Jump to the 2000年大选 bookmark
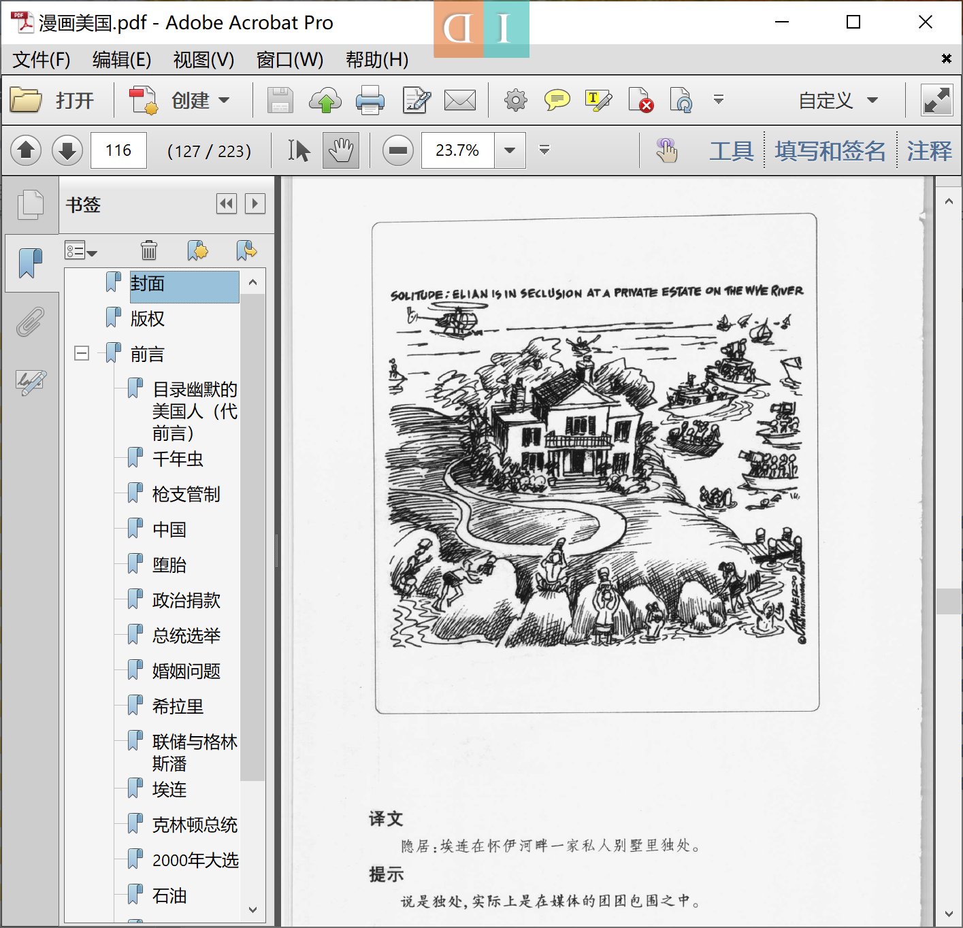The height and width of the screenshot is (928, 963). (x=195, y=860)
